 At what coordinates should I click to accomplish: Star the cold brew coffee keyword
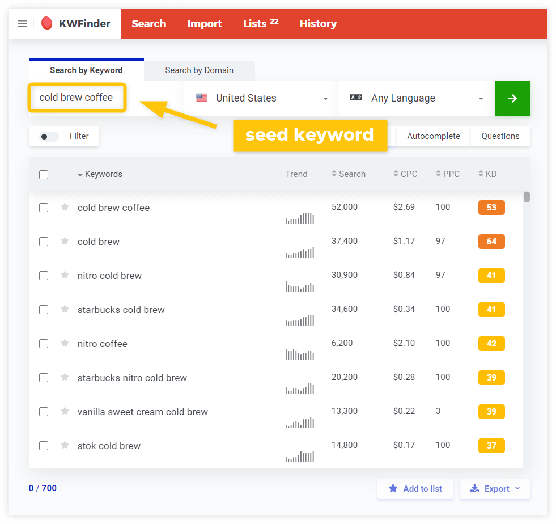click(65, 208)
